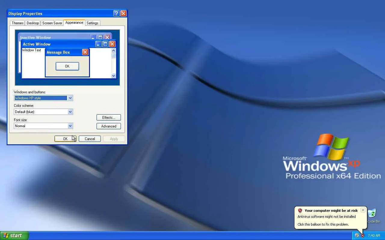Open the Start menu

14,235
